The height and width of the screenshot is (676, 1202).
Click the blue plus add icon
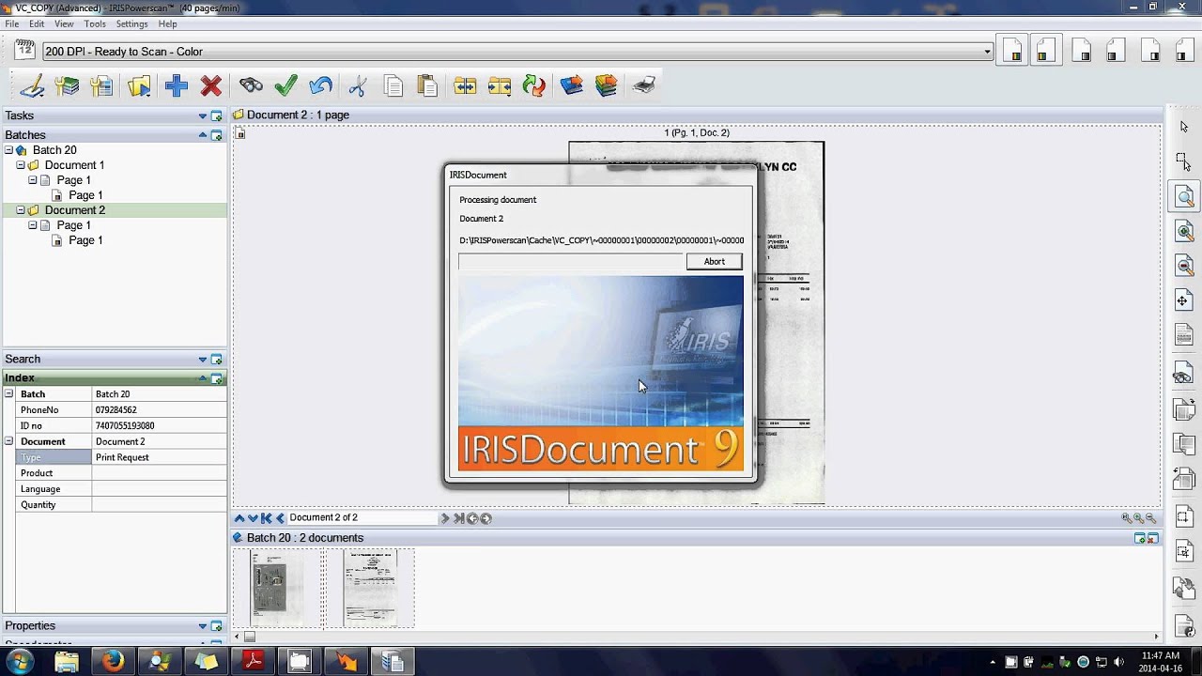[x=176, y=86]
